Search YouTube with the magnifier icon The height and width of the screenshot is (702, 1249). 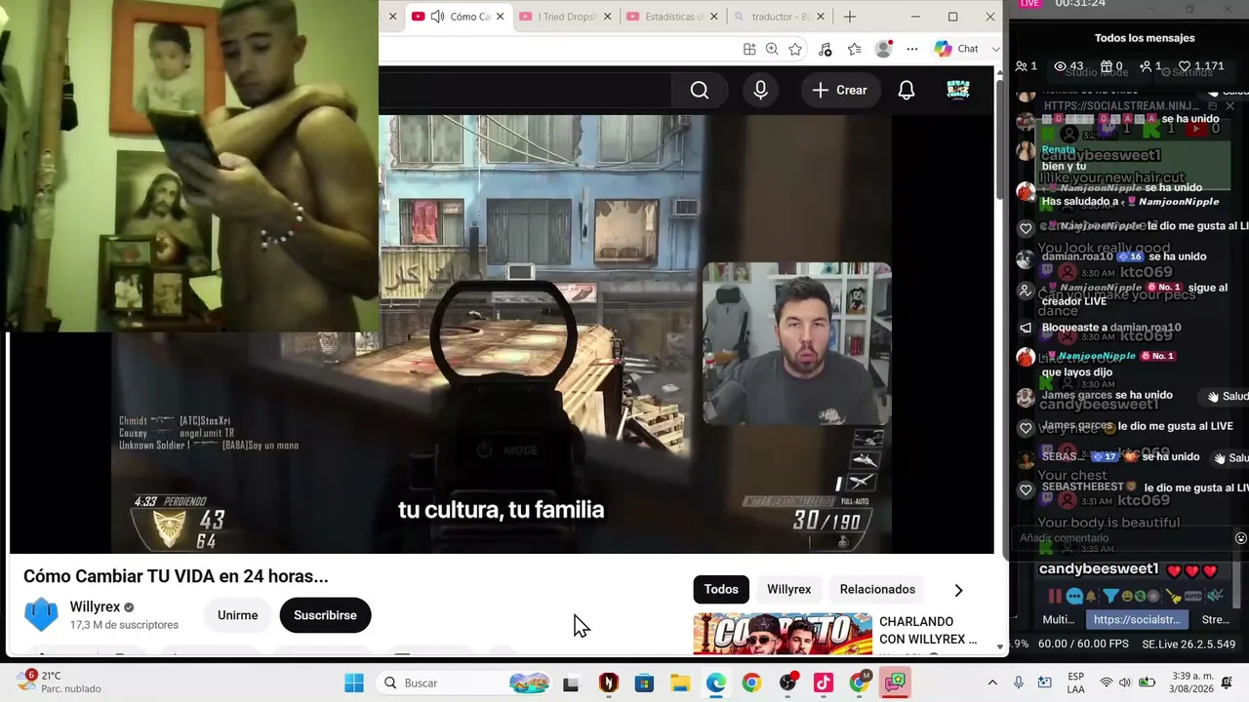700,91
